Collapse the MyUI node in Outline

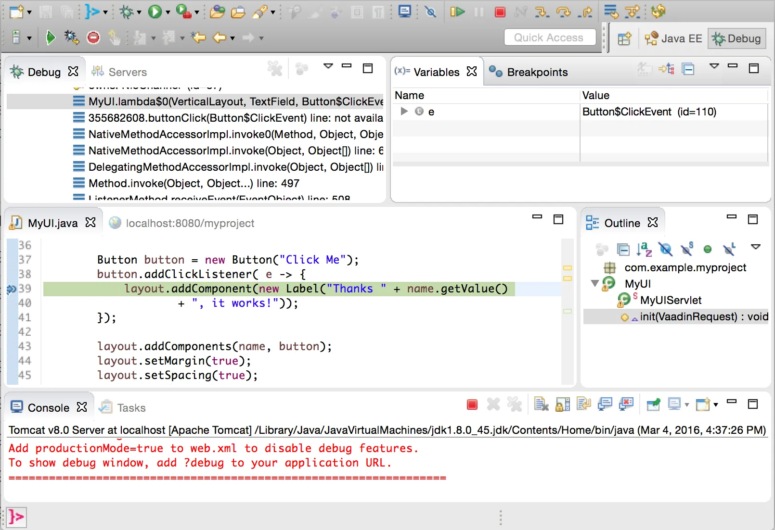[595, 284]
